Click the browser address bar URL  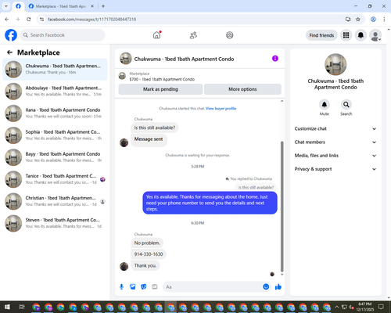point(91,20)
